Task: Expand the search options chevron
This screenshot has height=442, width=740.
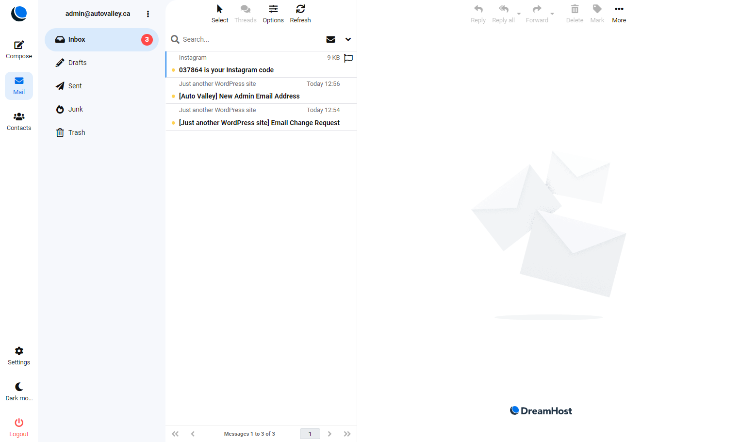Action: pyautogui.click(x=348, y=40)
